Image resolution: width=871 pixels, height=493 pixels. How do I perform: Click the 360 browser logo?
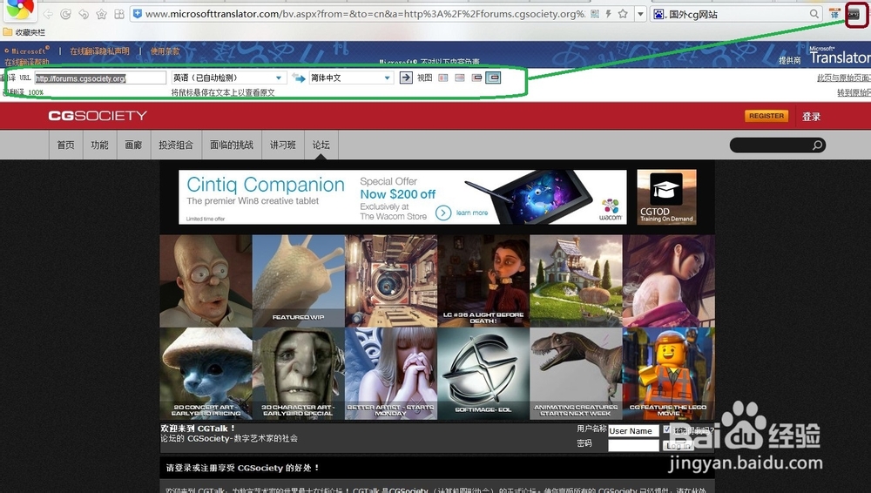pyautogui.click(x=19, y=9)
